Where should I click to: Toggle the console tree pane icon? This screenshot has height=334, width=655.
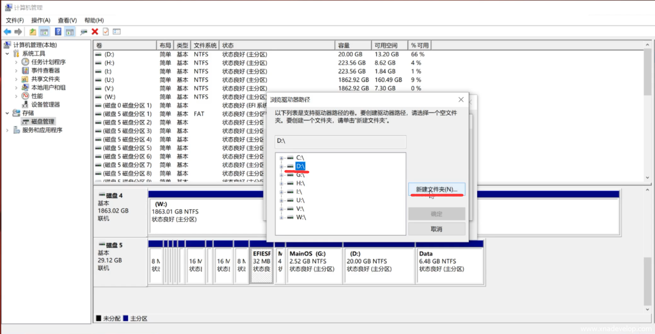tap(44, 32)
